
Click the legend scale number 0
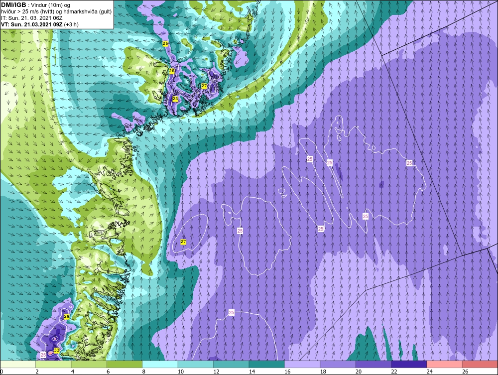pyautogui.click(x=1, y=372)
